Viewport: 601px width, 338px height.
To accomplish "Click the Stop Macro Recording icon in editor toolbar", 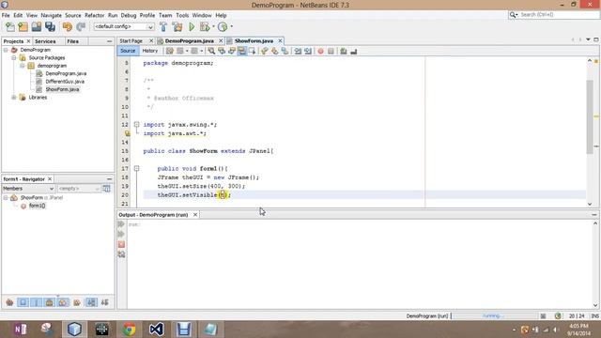I will pyautogui.click(x=331, y=51).
